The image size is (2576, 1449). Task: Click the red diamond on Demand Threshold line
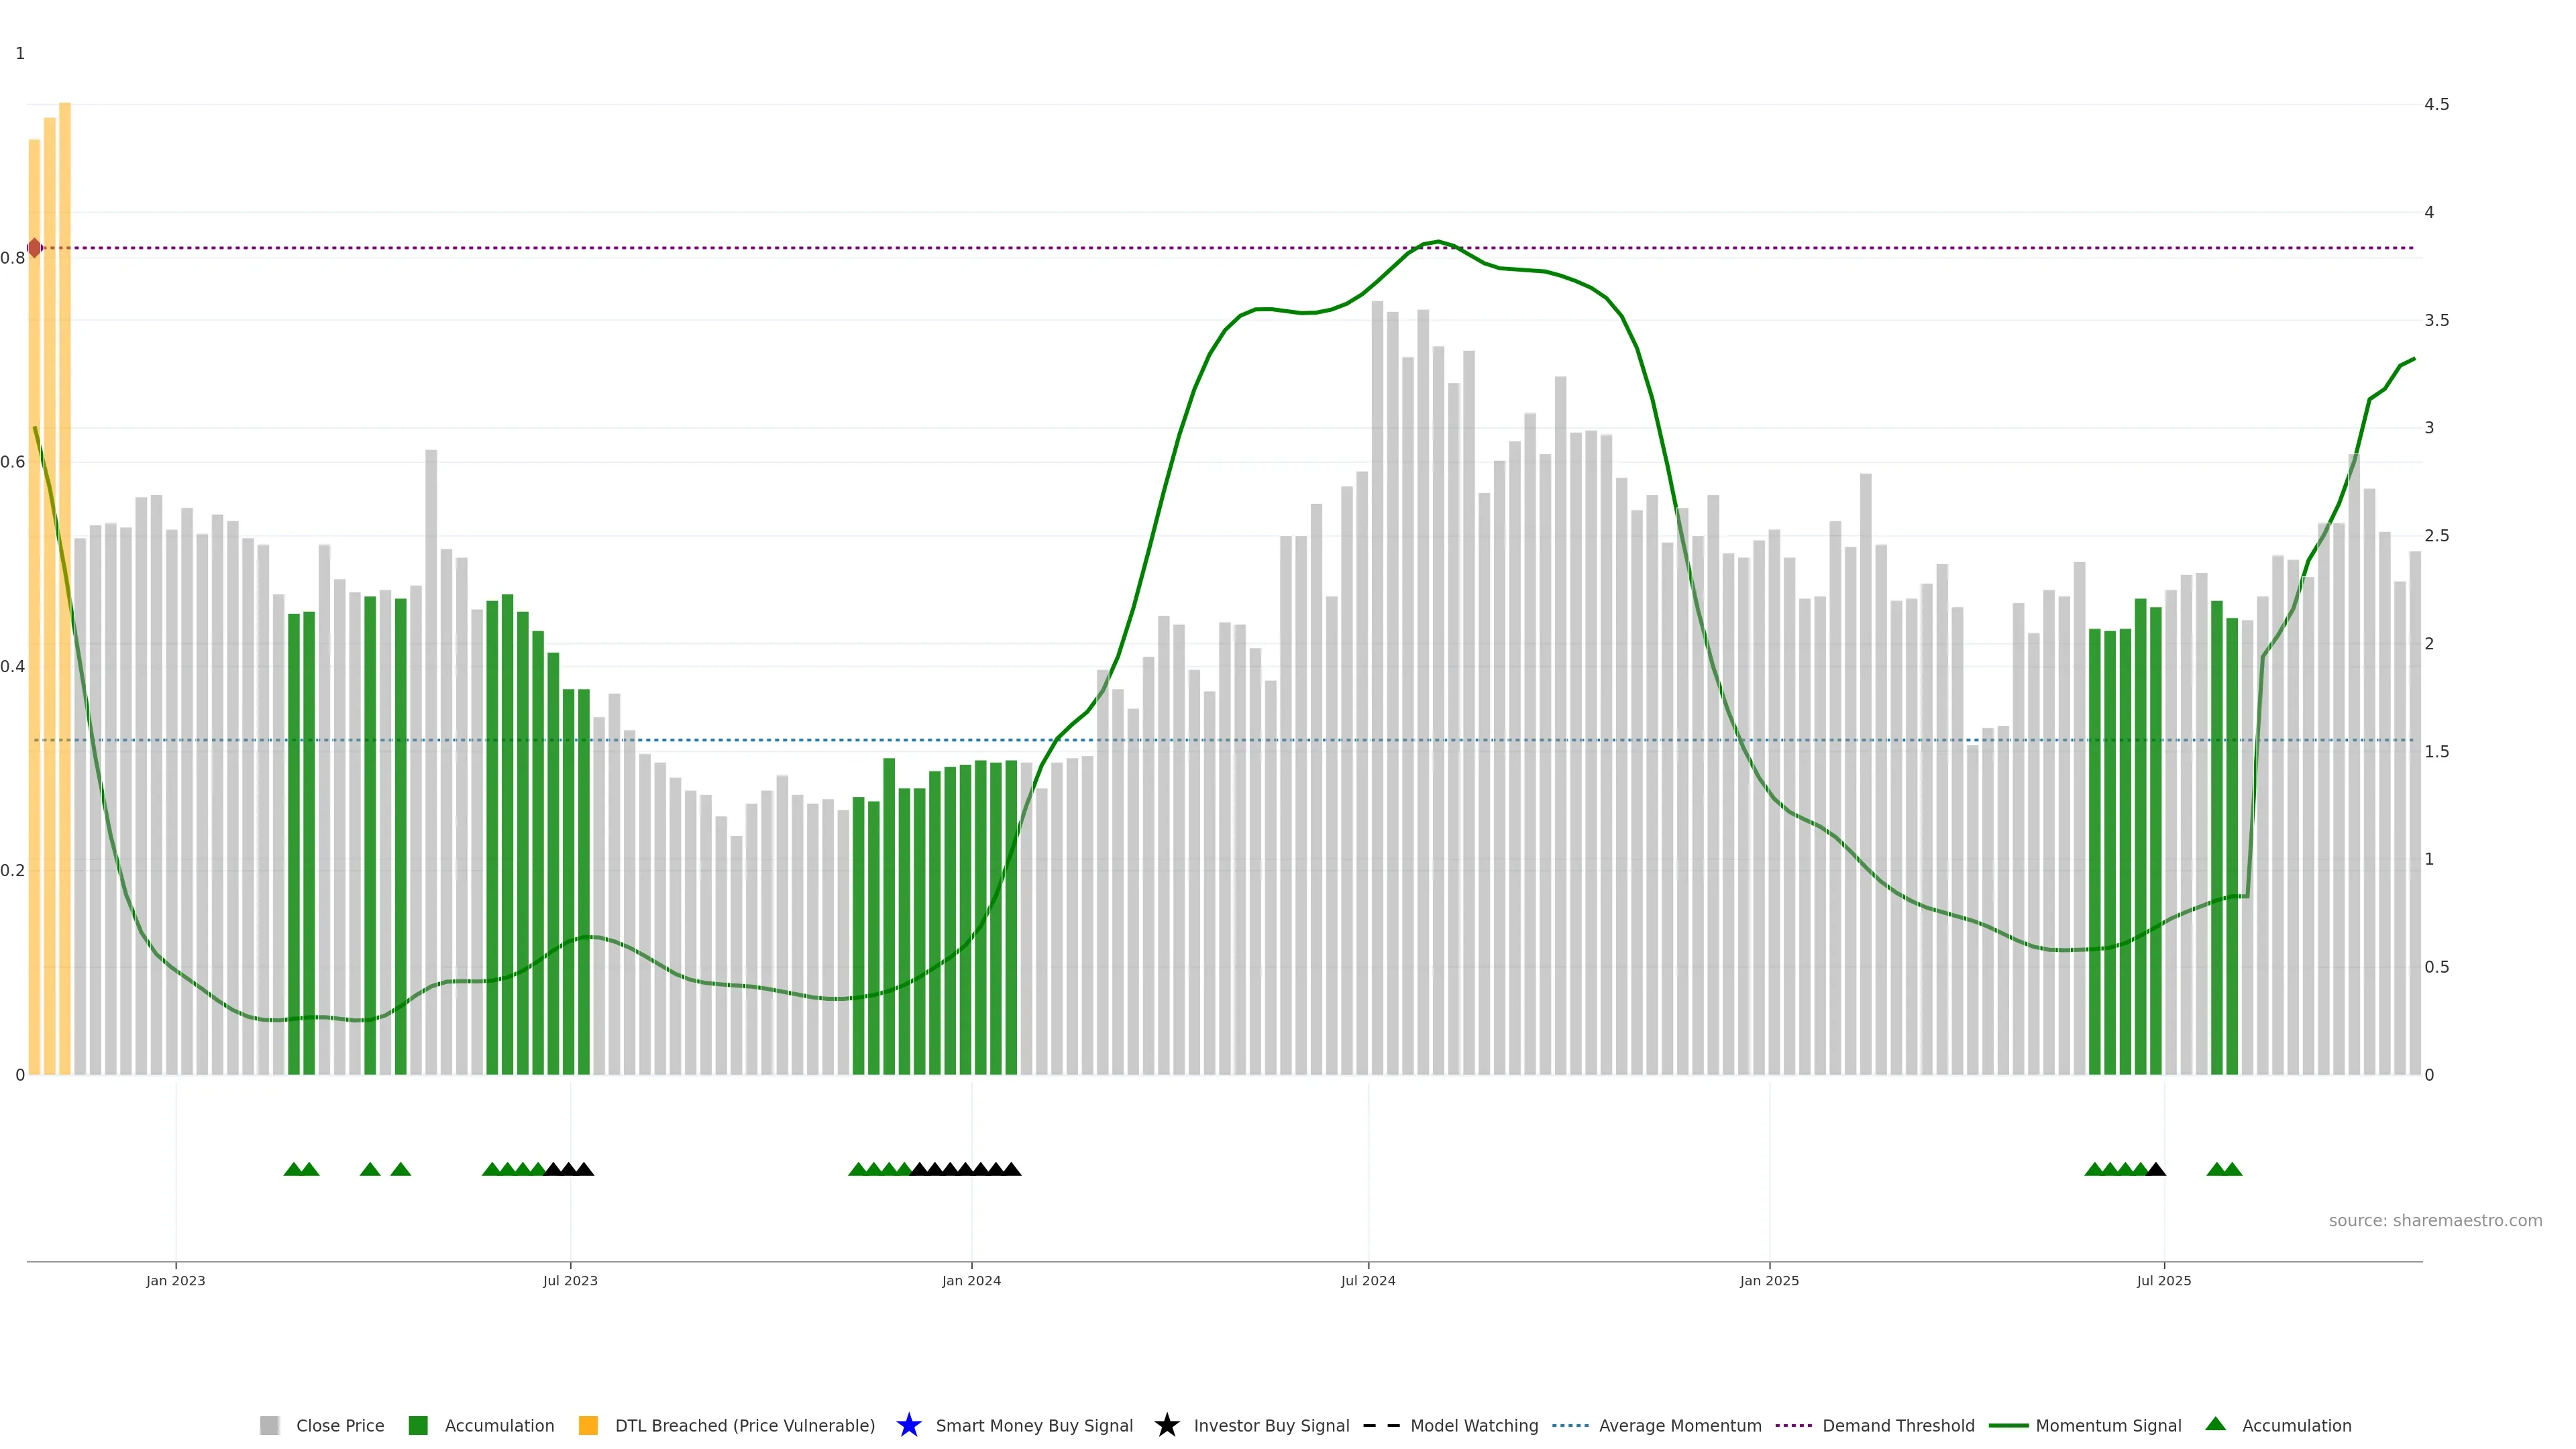click(x=34, y=248)
